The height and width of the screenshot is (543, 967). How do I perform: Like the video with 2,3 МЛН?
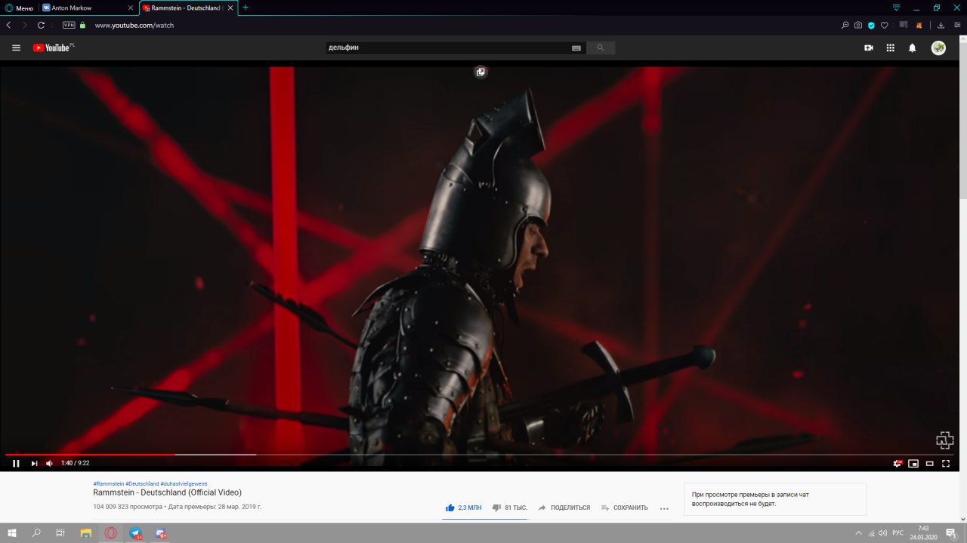point(463,508)
